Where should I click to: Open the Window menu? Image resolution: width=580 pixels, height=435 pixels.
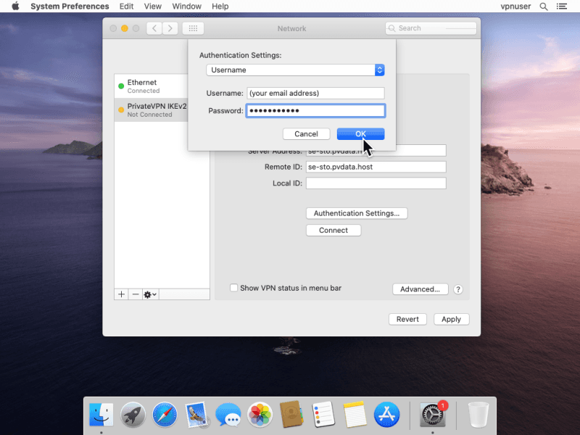click(x=187, y=7)
